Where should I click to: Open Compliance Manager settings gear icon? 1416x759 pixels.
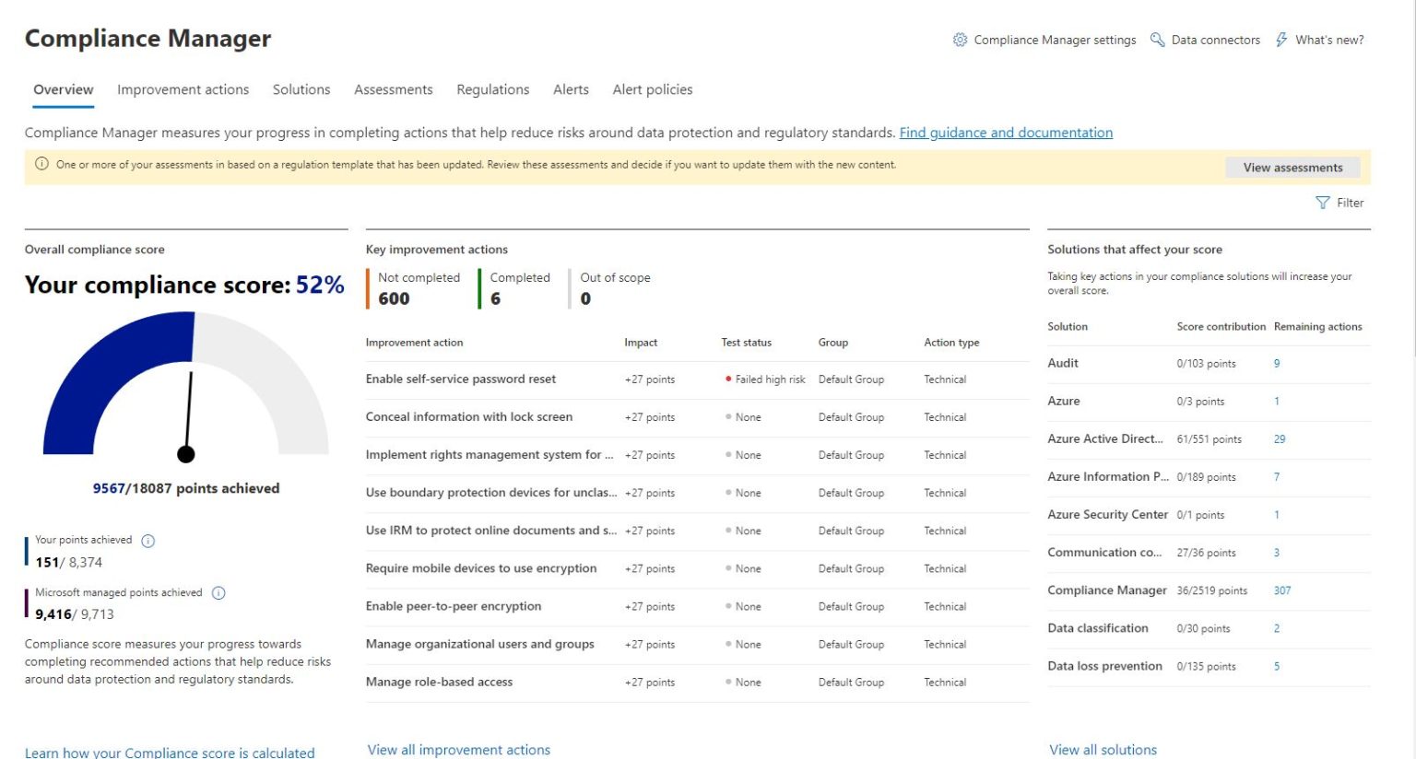960,40
